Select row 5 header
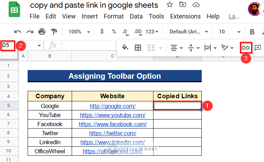The width and height of the screenshot is (264, 162). (8, 106)
